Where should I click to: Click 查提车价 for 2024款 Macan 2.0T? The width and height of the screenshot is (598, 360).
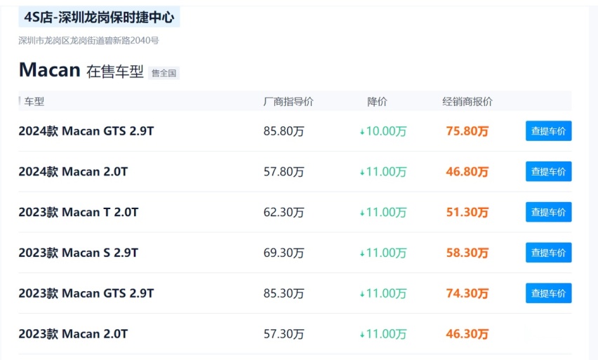(548, 171)
